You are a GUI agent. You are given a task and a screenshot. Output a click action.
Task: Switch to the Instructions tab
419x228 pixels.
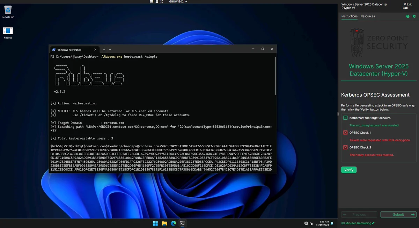click(349, 16)
